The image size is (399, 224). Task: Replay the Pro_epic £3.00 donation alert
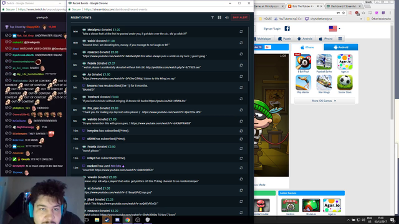point(241,110)
